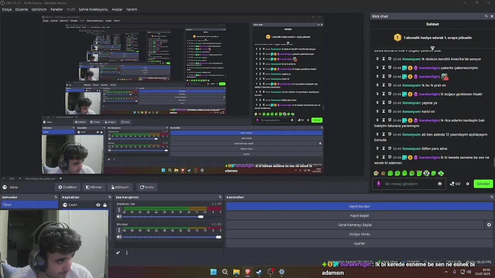Open the Yardım menu
The image size is (495, 278).
point(131,9)
